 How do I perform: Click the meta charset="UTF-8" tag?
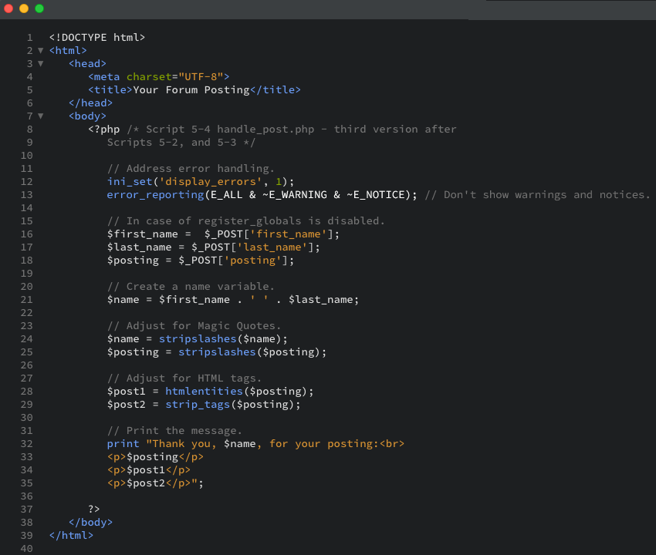pyautogui.click(x=158, y=77)
